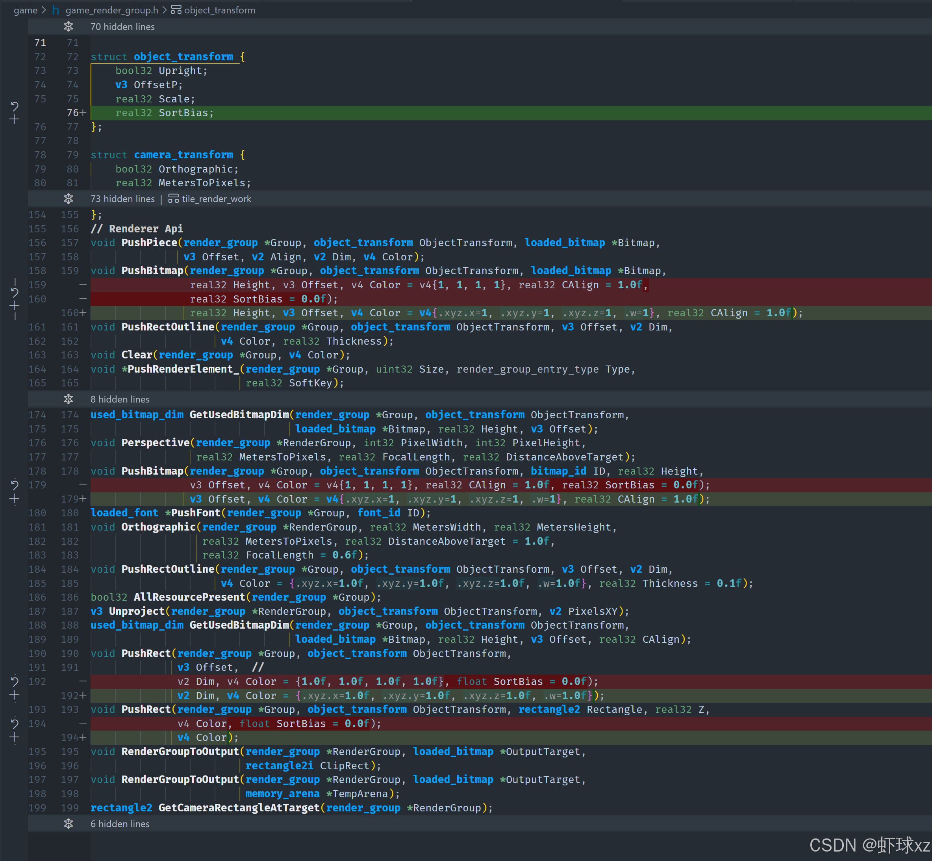Open the game folder breadcrumb
The image size is (932, 861).
pyautogui.click(x=25, y=10)
